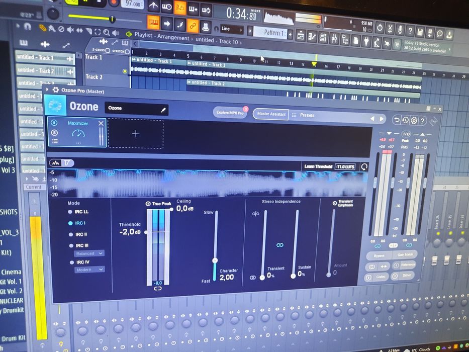Toggle Maximizer module solo S button
The width and height of the screenshot is (469, 352).
[x=54, y=132]
